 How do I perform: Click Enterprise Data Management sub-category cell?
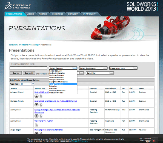tap(111, 131)
